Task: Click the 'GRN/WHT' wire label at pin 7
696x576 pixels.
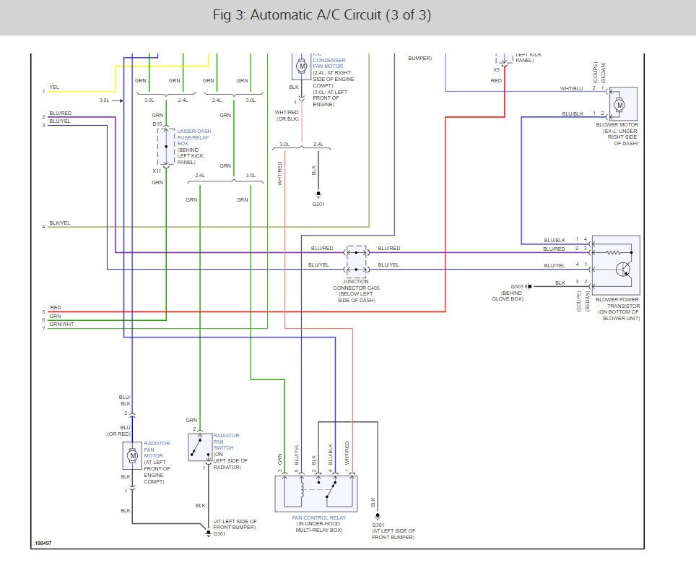Action: click(x=61, y=324)
